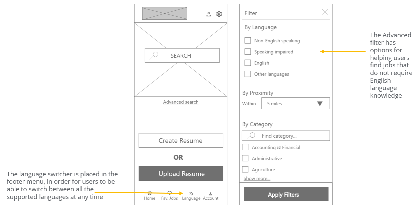Open the 5 miles proximity dropdown

coord(295,103)
